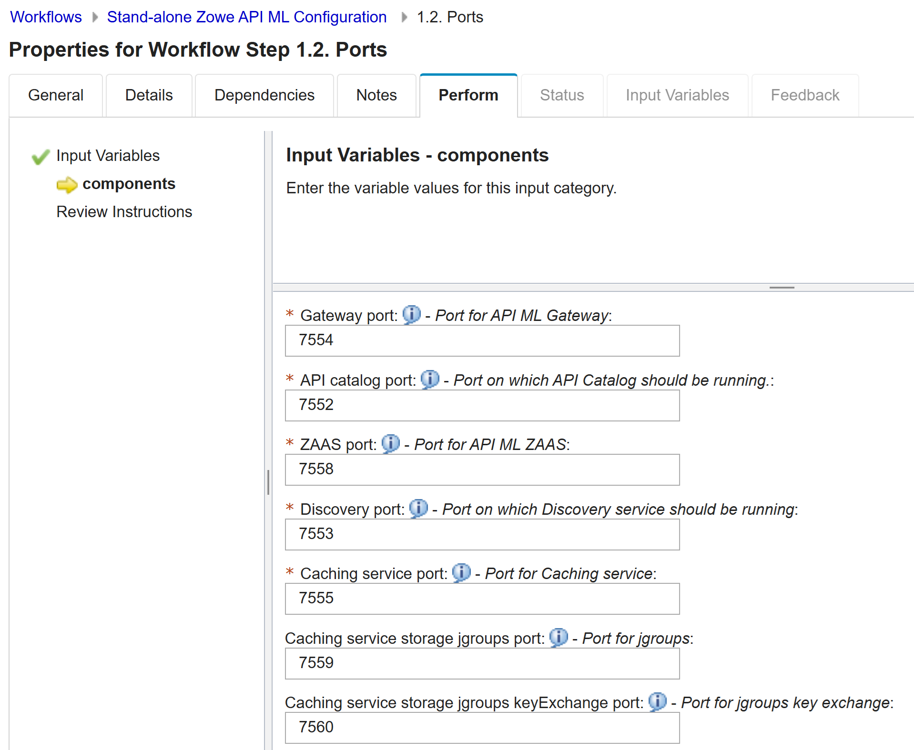This screenshot has height=750, width=914.
Task: Click the ZAAS port info icon
Action: click(391, 444)
